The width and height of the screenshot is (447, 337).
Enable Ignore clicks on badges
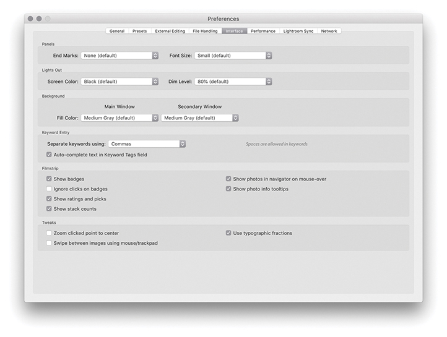[50, 189]
